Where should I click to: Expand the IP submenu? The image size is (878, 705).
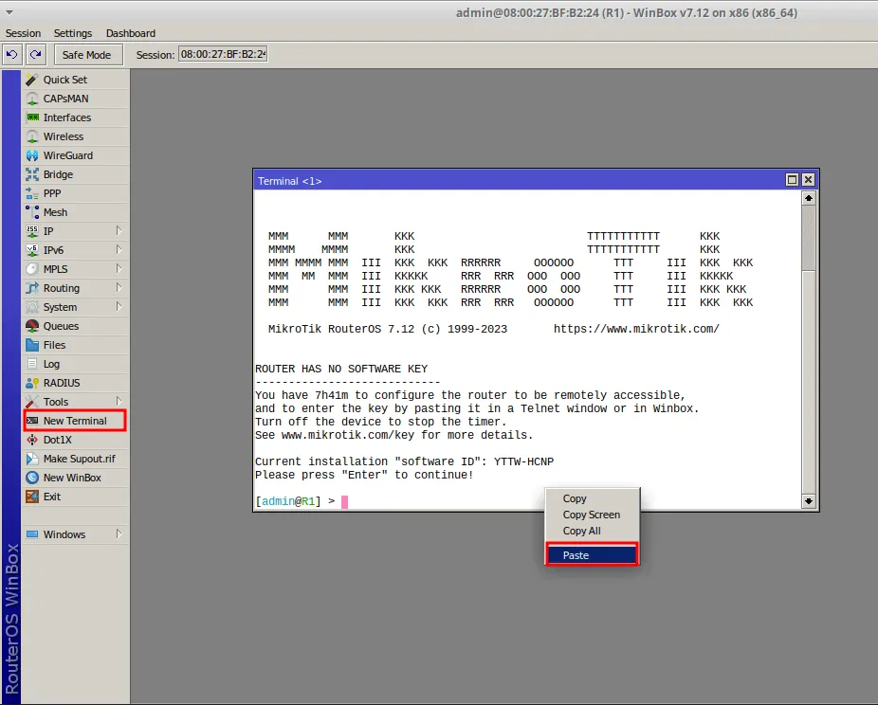click(75, 231)
